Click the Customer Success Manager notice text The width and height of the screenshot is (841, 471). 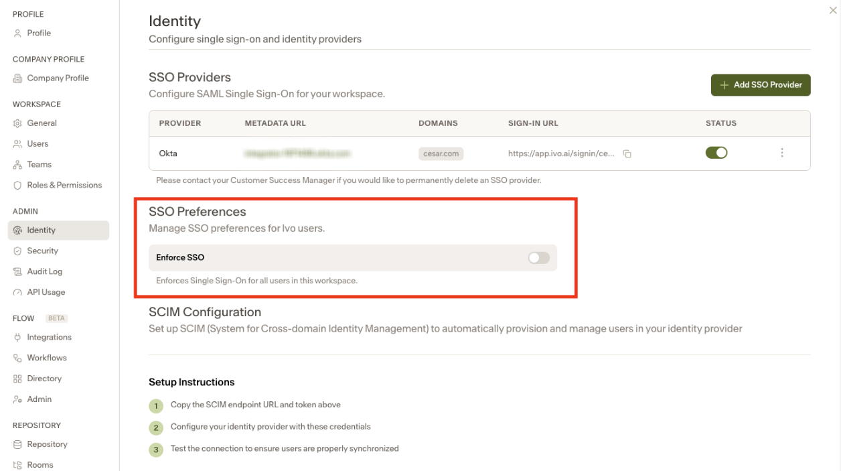click(x=348, y=180)
